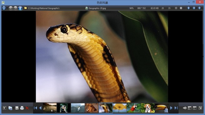The height and width of the screenshot is (115, 205).
Task: Click the Geographic-20.jpg file icon
Action: pos(87,8)
